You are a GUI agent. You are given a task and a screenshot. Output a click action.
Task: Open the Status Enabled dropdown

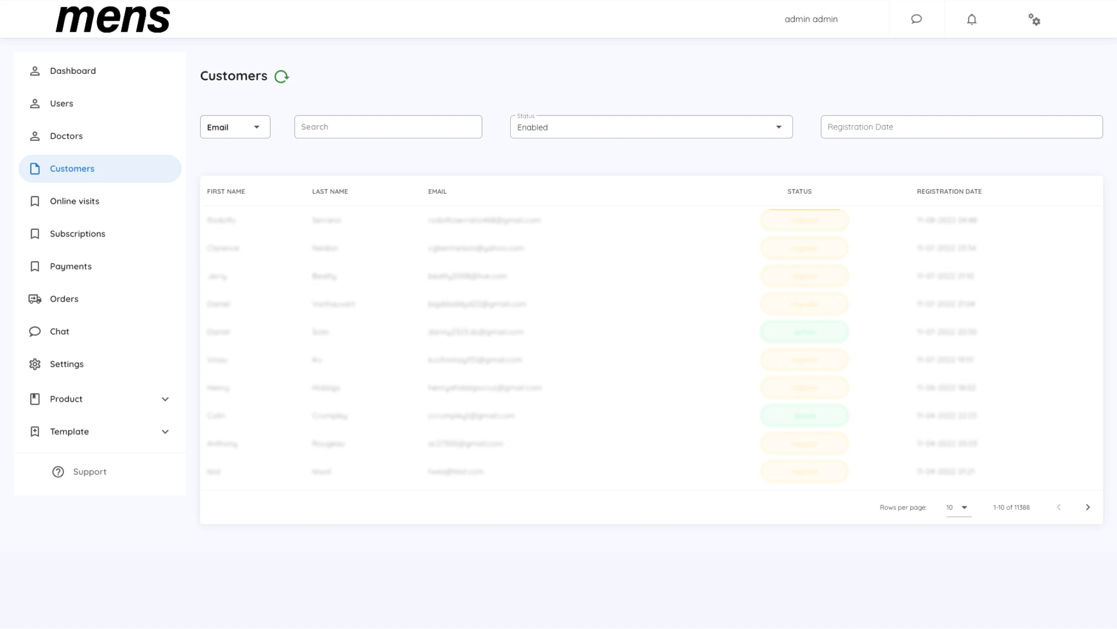[651, 127]
